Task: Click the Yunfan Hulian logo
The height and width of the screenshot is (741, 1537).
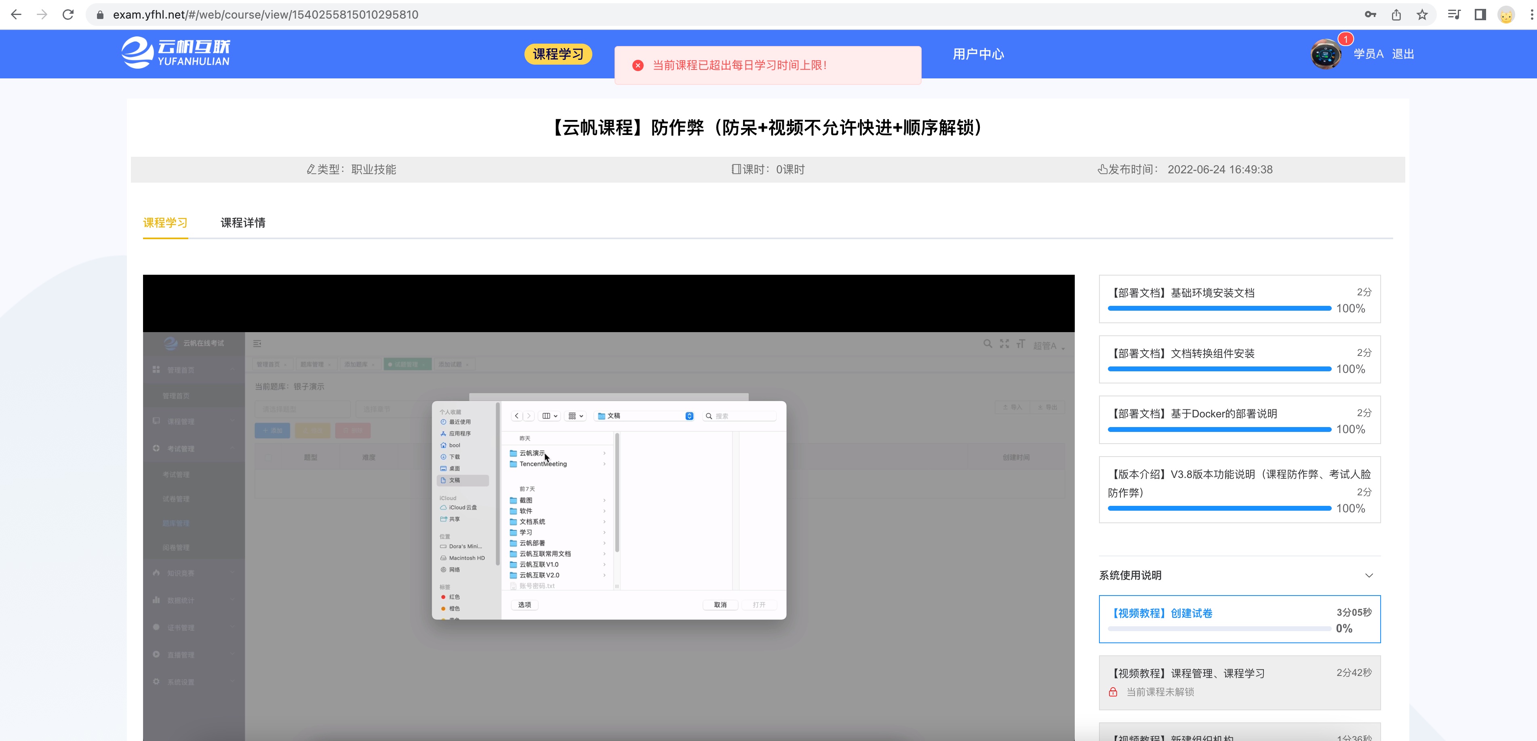Action: click(x=175, y=53)
